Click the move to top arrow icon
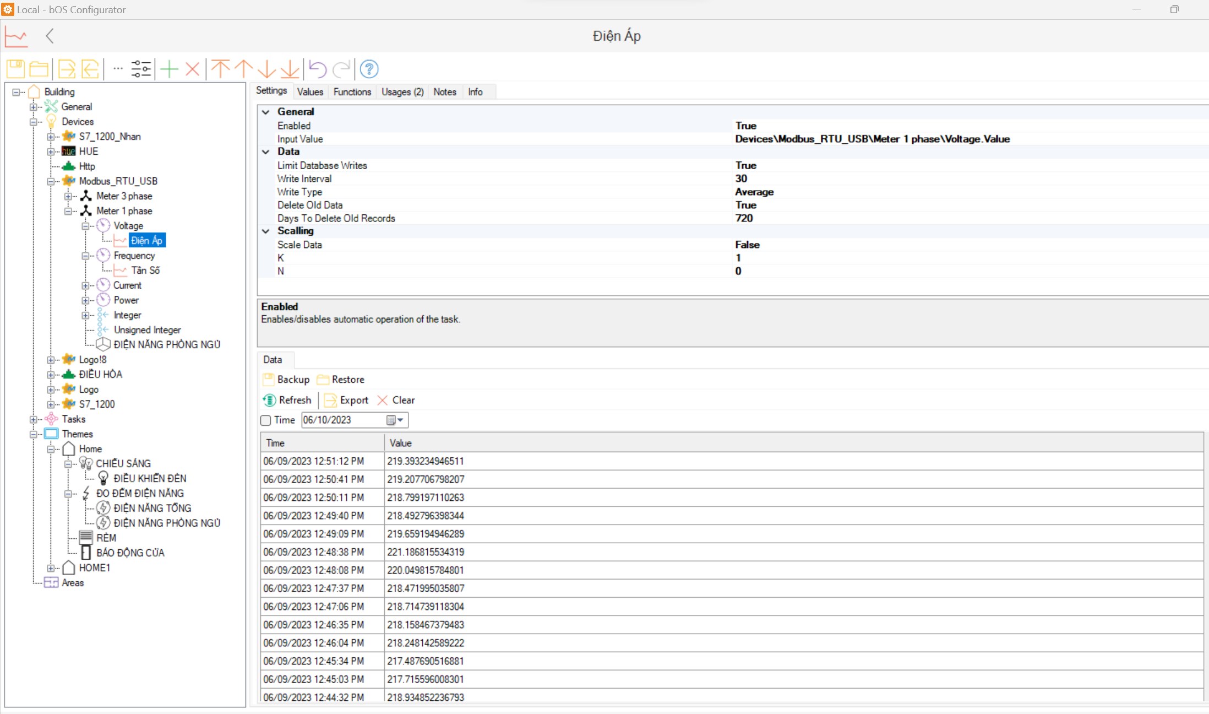The width and height of the screenshot is (1209, 714). coord(220,69)
